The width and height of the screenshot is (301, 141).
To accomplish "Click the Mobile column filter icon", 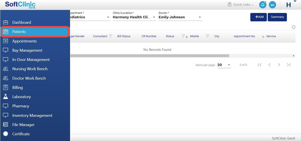I will 207,36.
